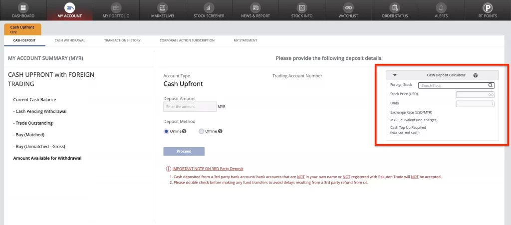Image resolution: width=511 pixels, height=225 pixels.
Task: Open the Stock Screener icon
Action: 209,8
